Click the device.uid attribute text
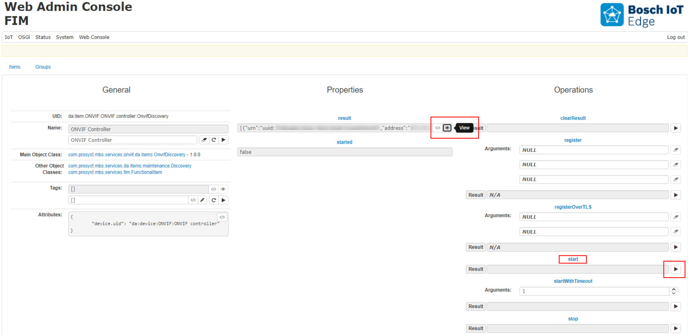 tap(156, 223)
